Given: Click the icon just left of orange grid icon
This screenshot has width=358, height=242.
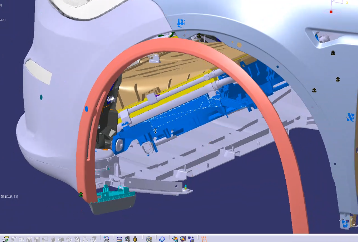Looking at the screenshot, I should 191,239.
